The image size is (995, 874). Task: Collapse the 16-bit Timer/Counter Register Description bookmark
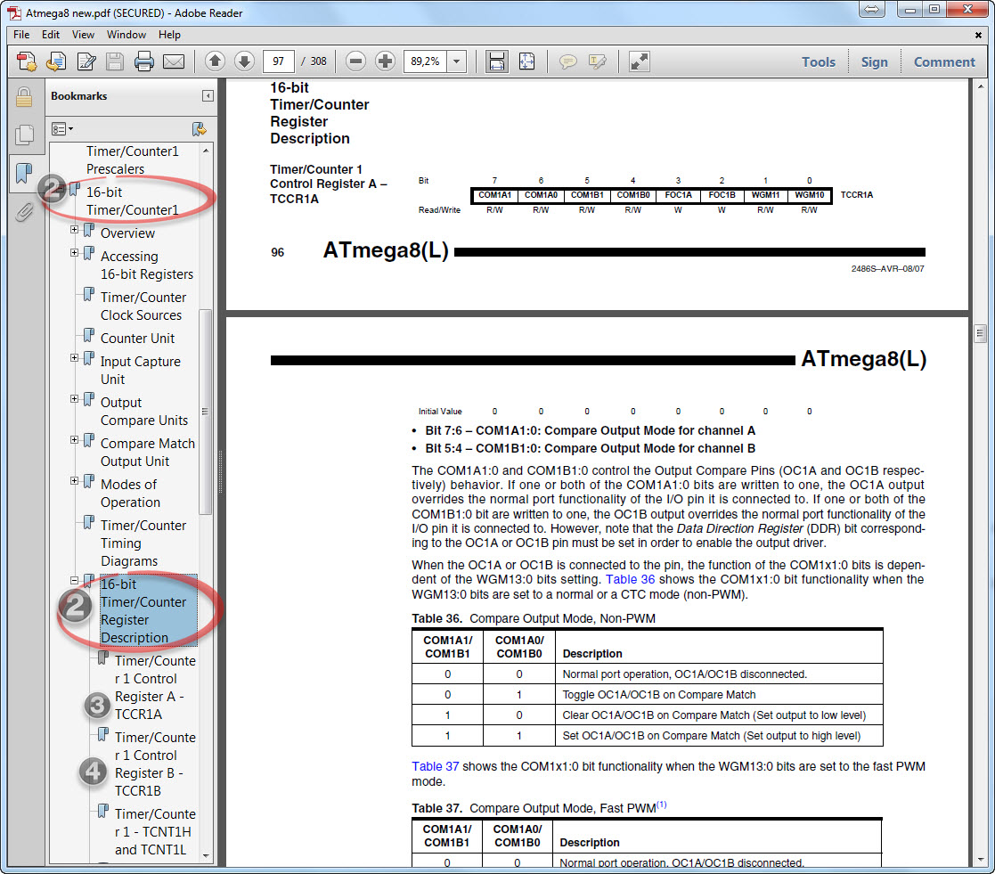click(x=74, y=580)
